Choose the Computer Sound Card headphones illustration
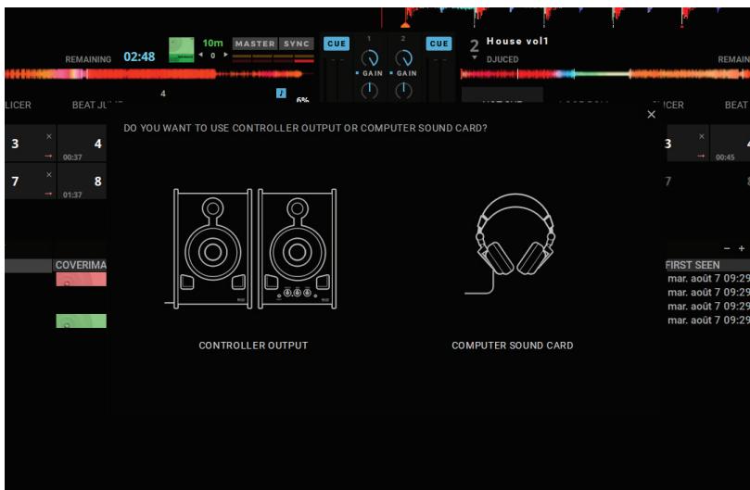Viewport: 750px width, 490px height. (x=511, y=244)
